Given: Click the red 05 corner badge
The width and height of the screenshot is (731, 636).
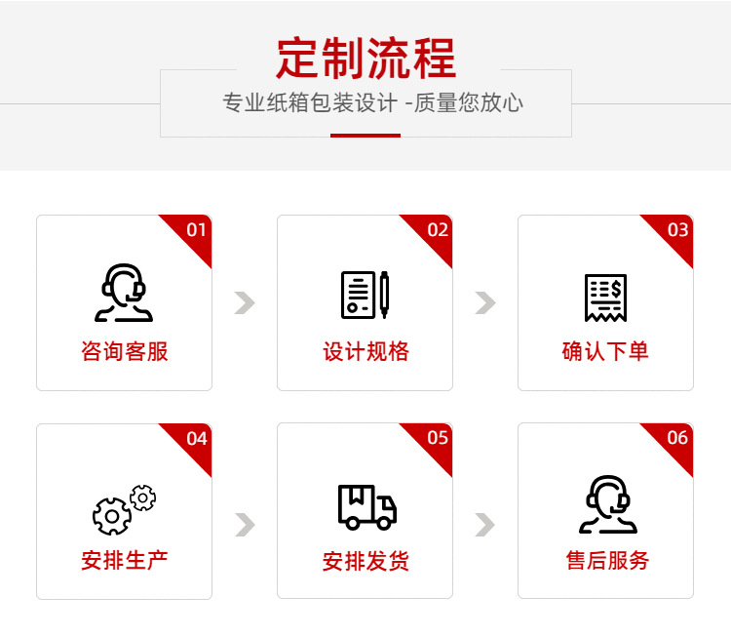Looking at the screenshot, I should click(x=434, y=442).
